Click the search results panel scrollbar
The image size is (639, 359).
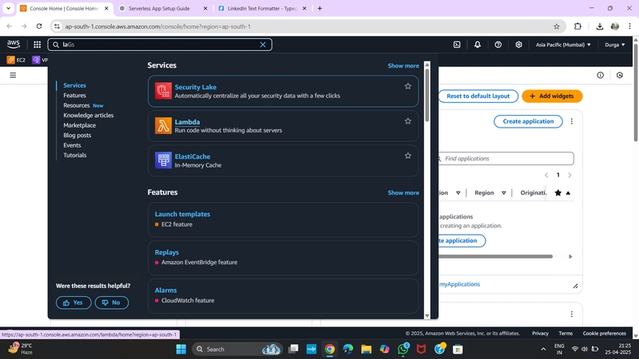[427, 95]
